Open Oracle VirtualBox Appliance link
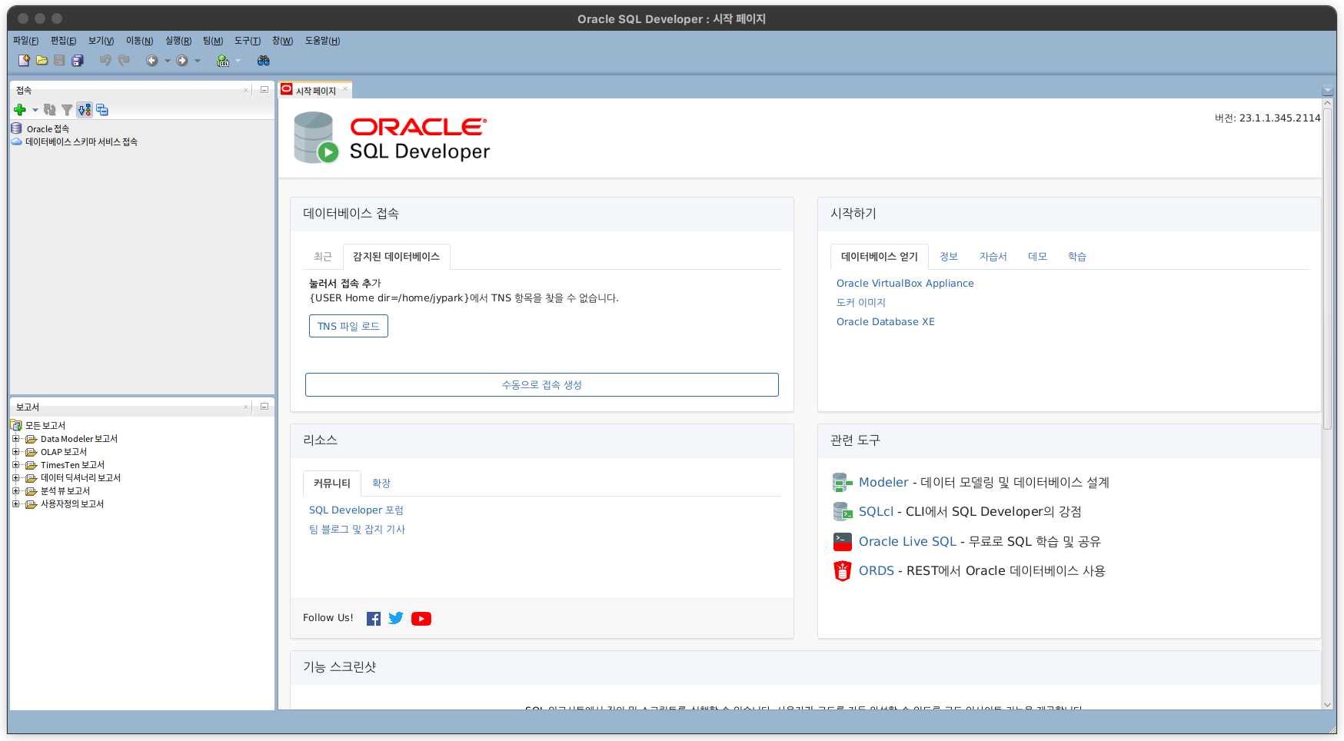This screenshot has width=1344, height=741. [x=905, y=284]
